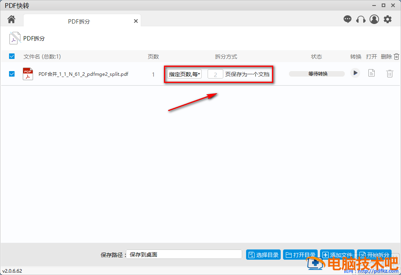
Task: Click the 保存路径 path field
Action: pyautogui.click(x=184, y=254)
